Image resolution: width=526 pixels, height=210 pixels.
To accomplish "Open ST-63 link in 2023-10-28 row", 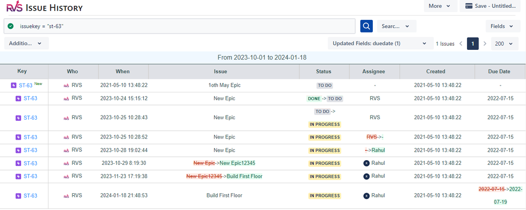I will [31, 150].
